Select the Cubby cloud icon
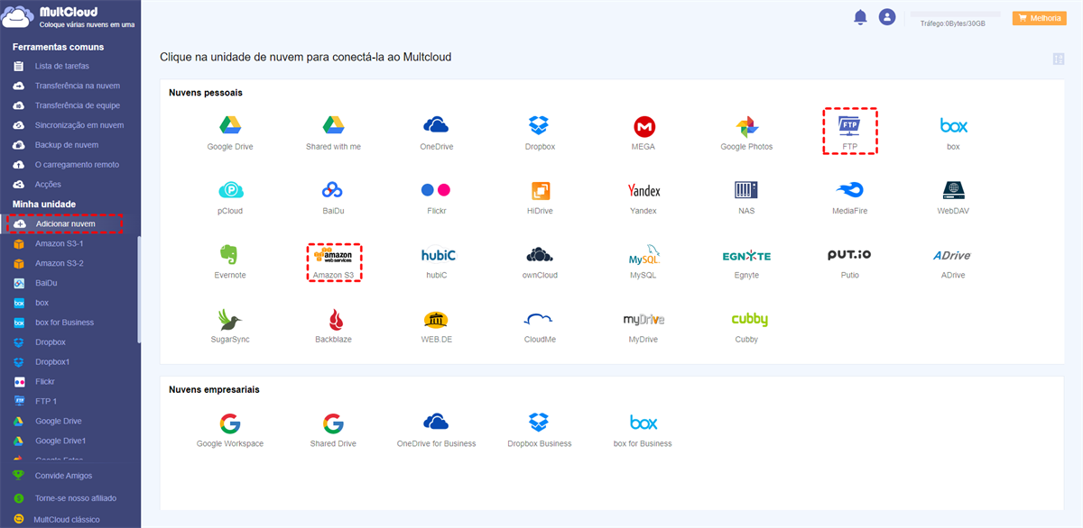This screenshot has width=1083, height=528. tap(749, 320)
